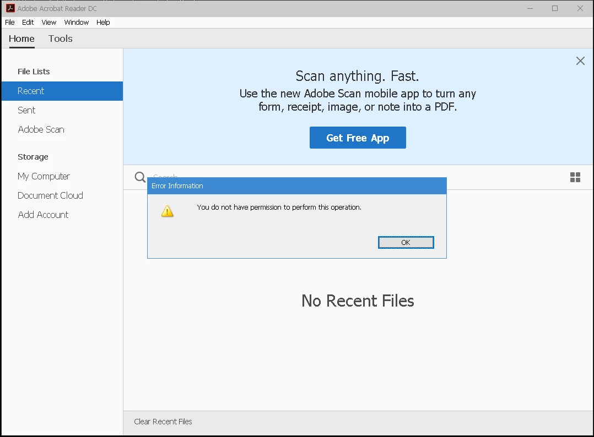Click the Storage heading
Screen dimensions: 594x437
click(x=33, y=157)
